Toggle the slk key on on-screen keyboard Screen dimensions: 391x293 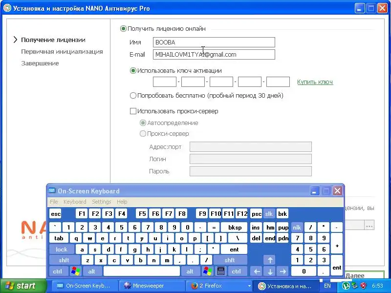[269, 214]
